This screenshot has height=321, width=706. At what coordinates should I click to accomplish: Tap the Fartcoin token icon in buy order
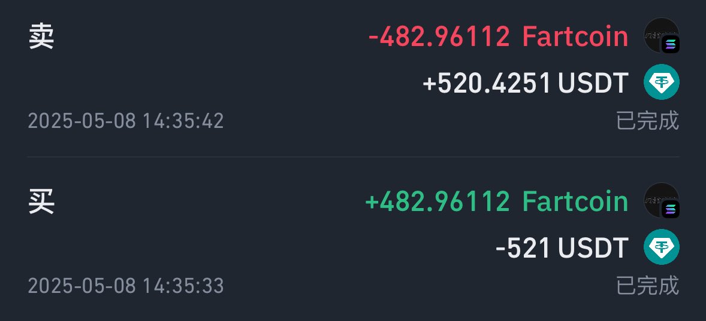(x=661, y=200)
